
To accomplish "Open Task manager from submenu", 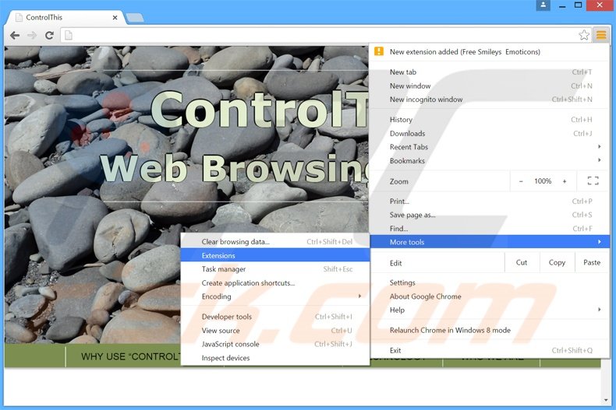I will point(275,269).
